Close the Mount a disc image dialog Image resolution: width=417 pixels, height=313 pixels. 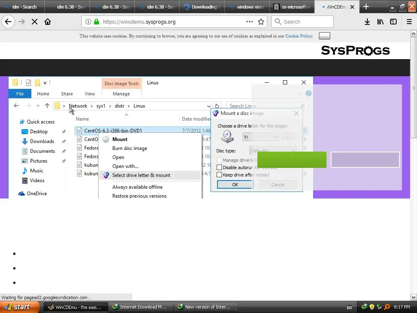coord(296,113)
